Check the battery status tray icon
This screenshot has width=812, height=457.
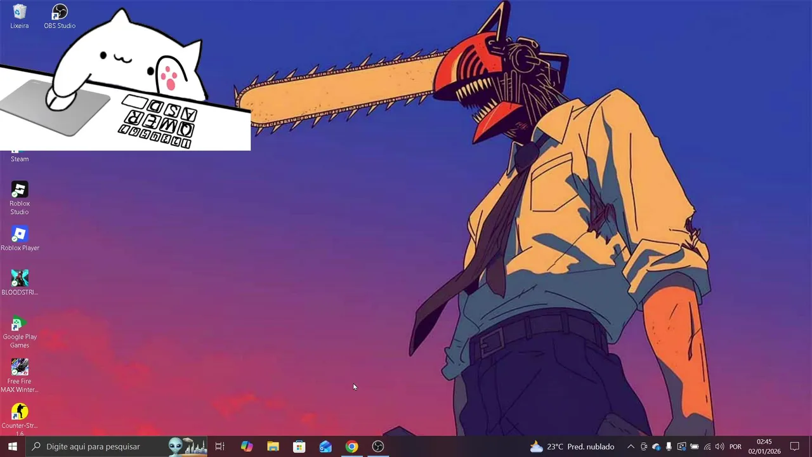[694, 447]
